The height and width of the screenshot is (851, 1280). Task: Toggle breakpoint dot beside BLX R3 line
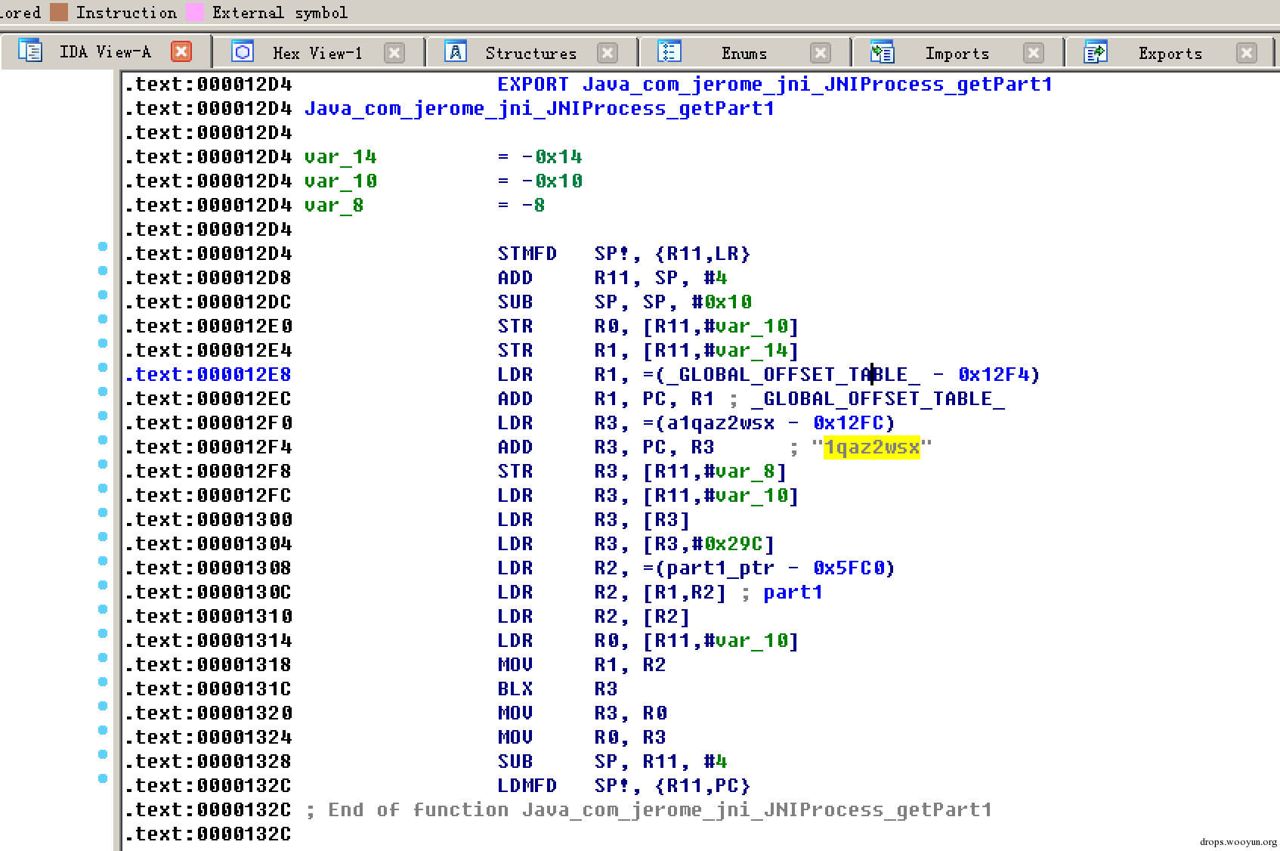(x=103, y=682)
